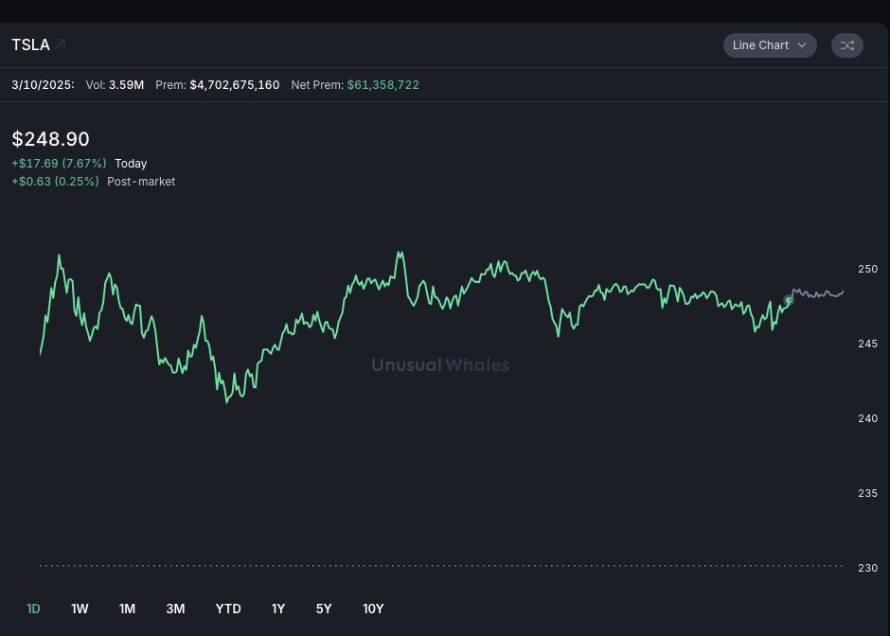Image resolution: width=890 pixels, height=636 pixels.
Task: Click the Vol 3.59M value
Action: (x=126, y=85)
